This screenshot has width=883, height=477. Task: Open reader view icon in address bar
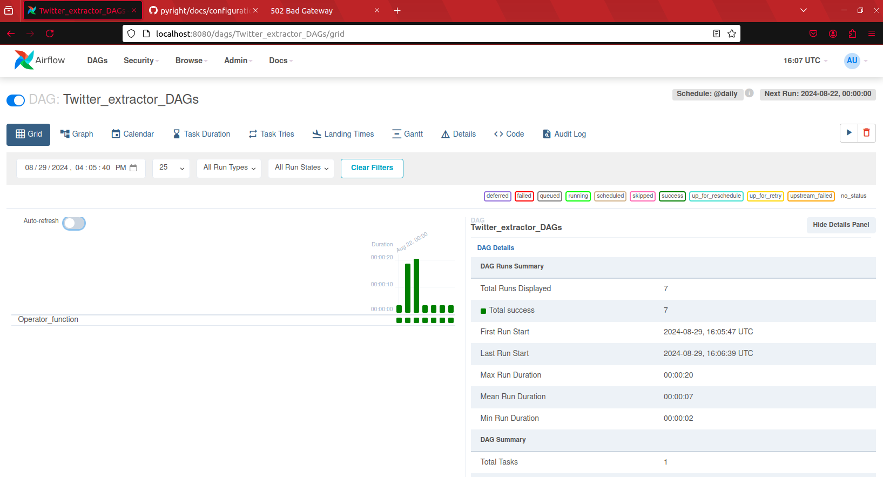coord(717,33)
